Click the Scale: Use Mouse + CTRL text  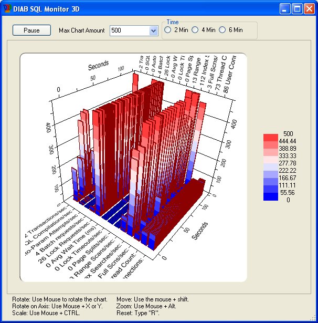46,313
